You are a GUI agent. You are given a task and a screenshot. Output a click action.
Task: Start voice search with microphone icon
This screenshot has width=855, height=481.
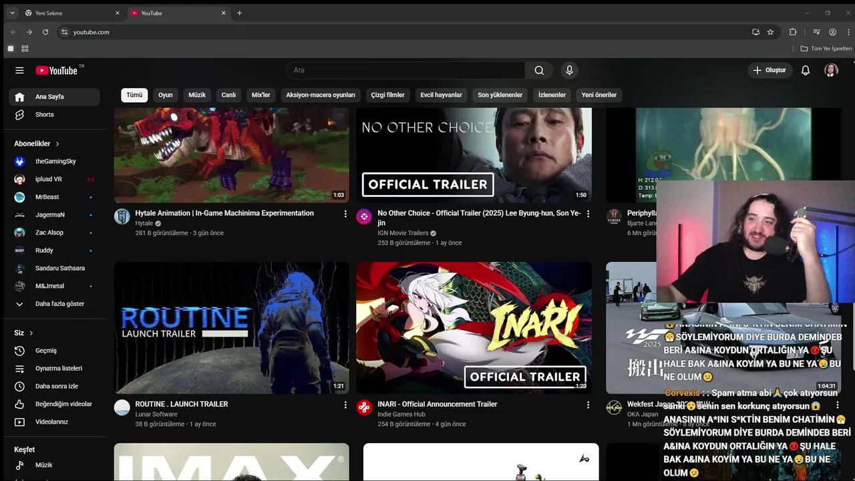pyautogui.click(x=569, y=70)
